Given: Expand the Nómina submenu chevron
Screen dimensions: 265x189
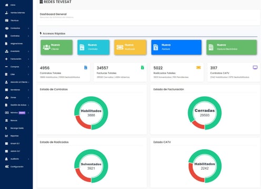Looking at the screenshot, I should (28, 113).
